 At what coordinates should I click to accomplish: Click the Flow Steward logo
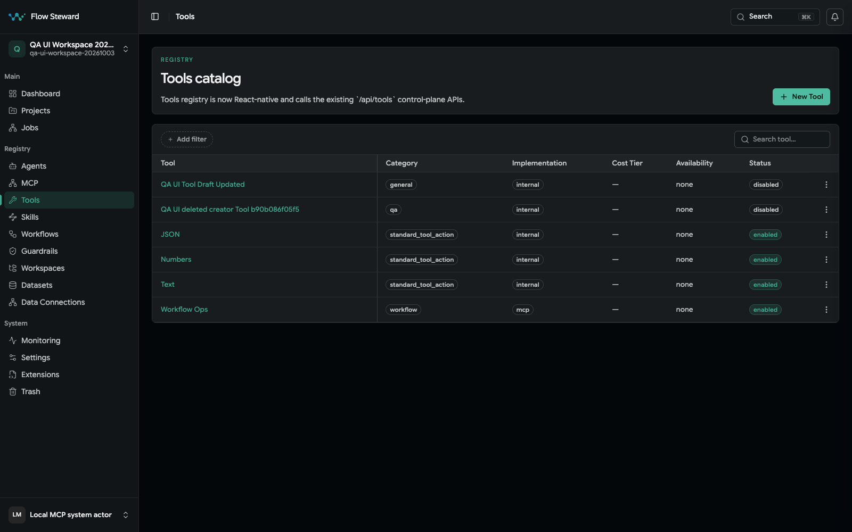[17, 16]
